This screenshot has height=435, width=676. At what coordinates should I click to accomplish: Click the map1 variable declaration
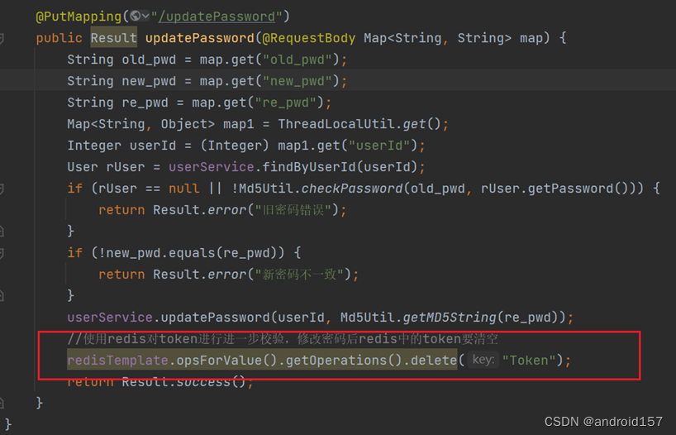coord(238,124)
